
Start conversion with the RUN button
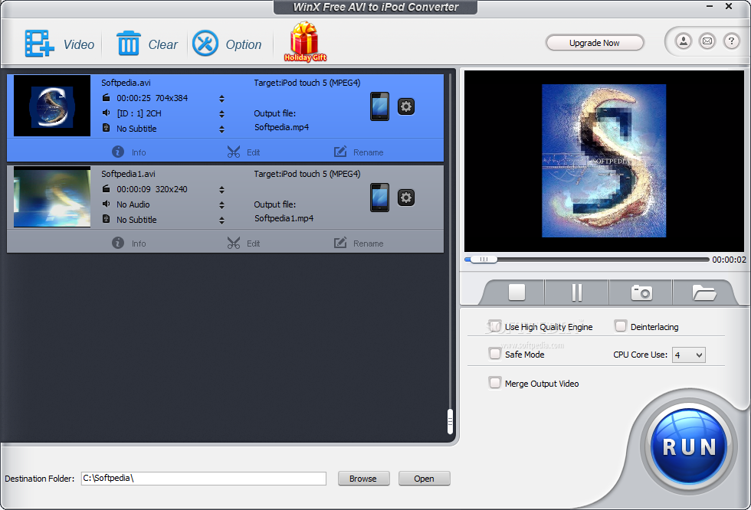[689, 446]
